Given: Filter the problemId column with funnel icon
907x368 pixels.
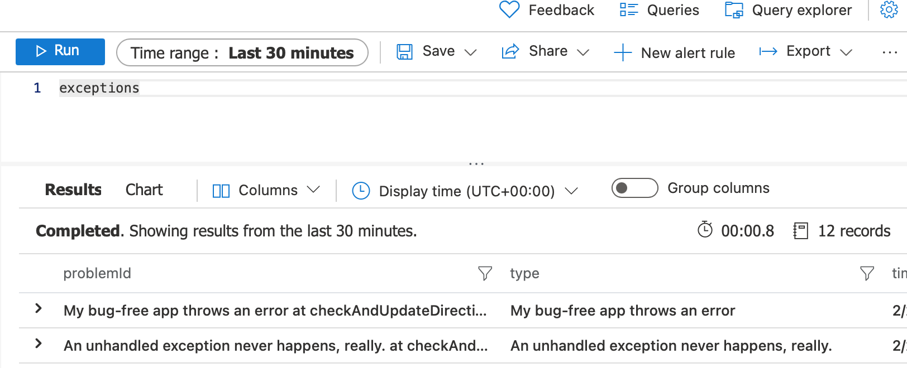Looking at the screenshot, I should pos(484,273).
